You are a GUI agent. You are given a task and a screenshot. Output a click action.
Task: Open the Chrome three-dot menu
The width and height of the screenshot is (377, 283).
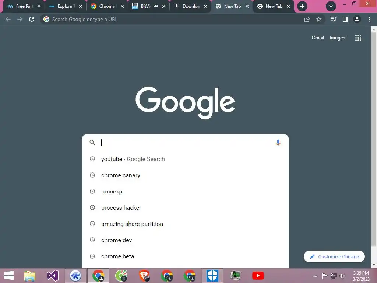click(x=369, y=19)
